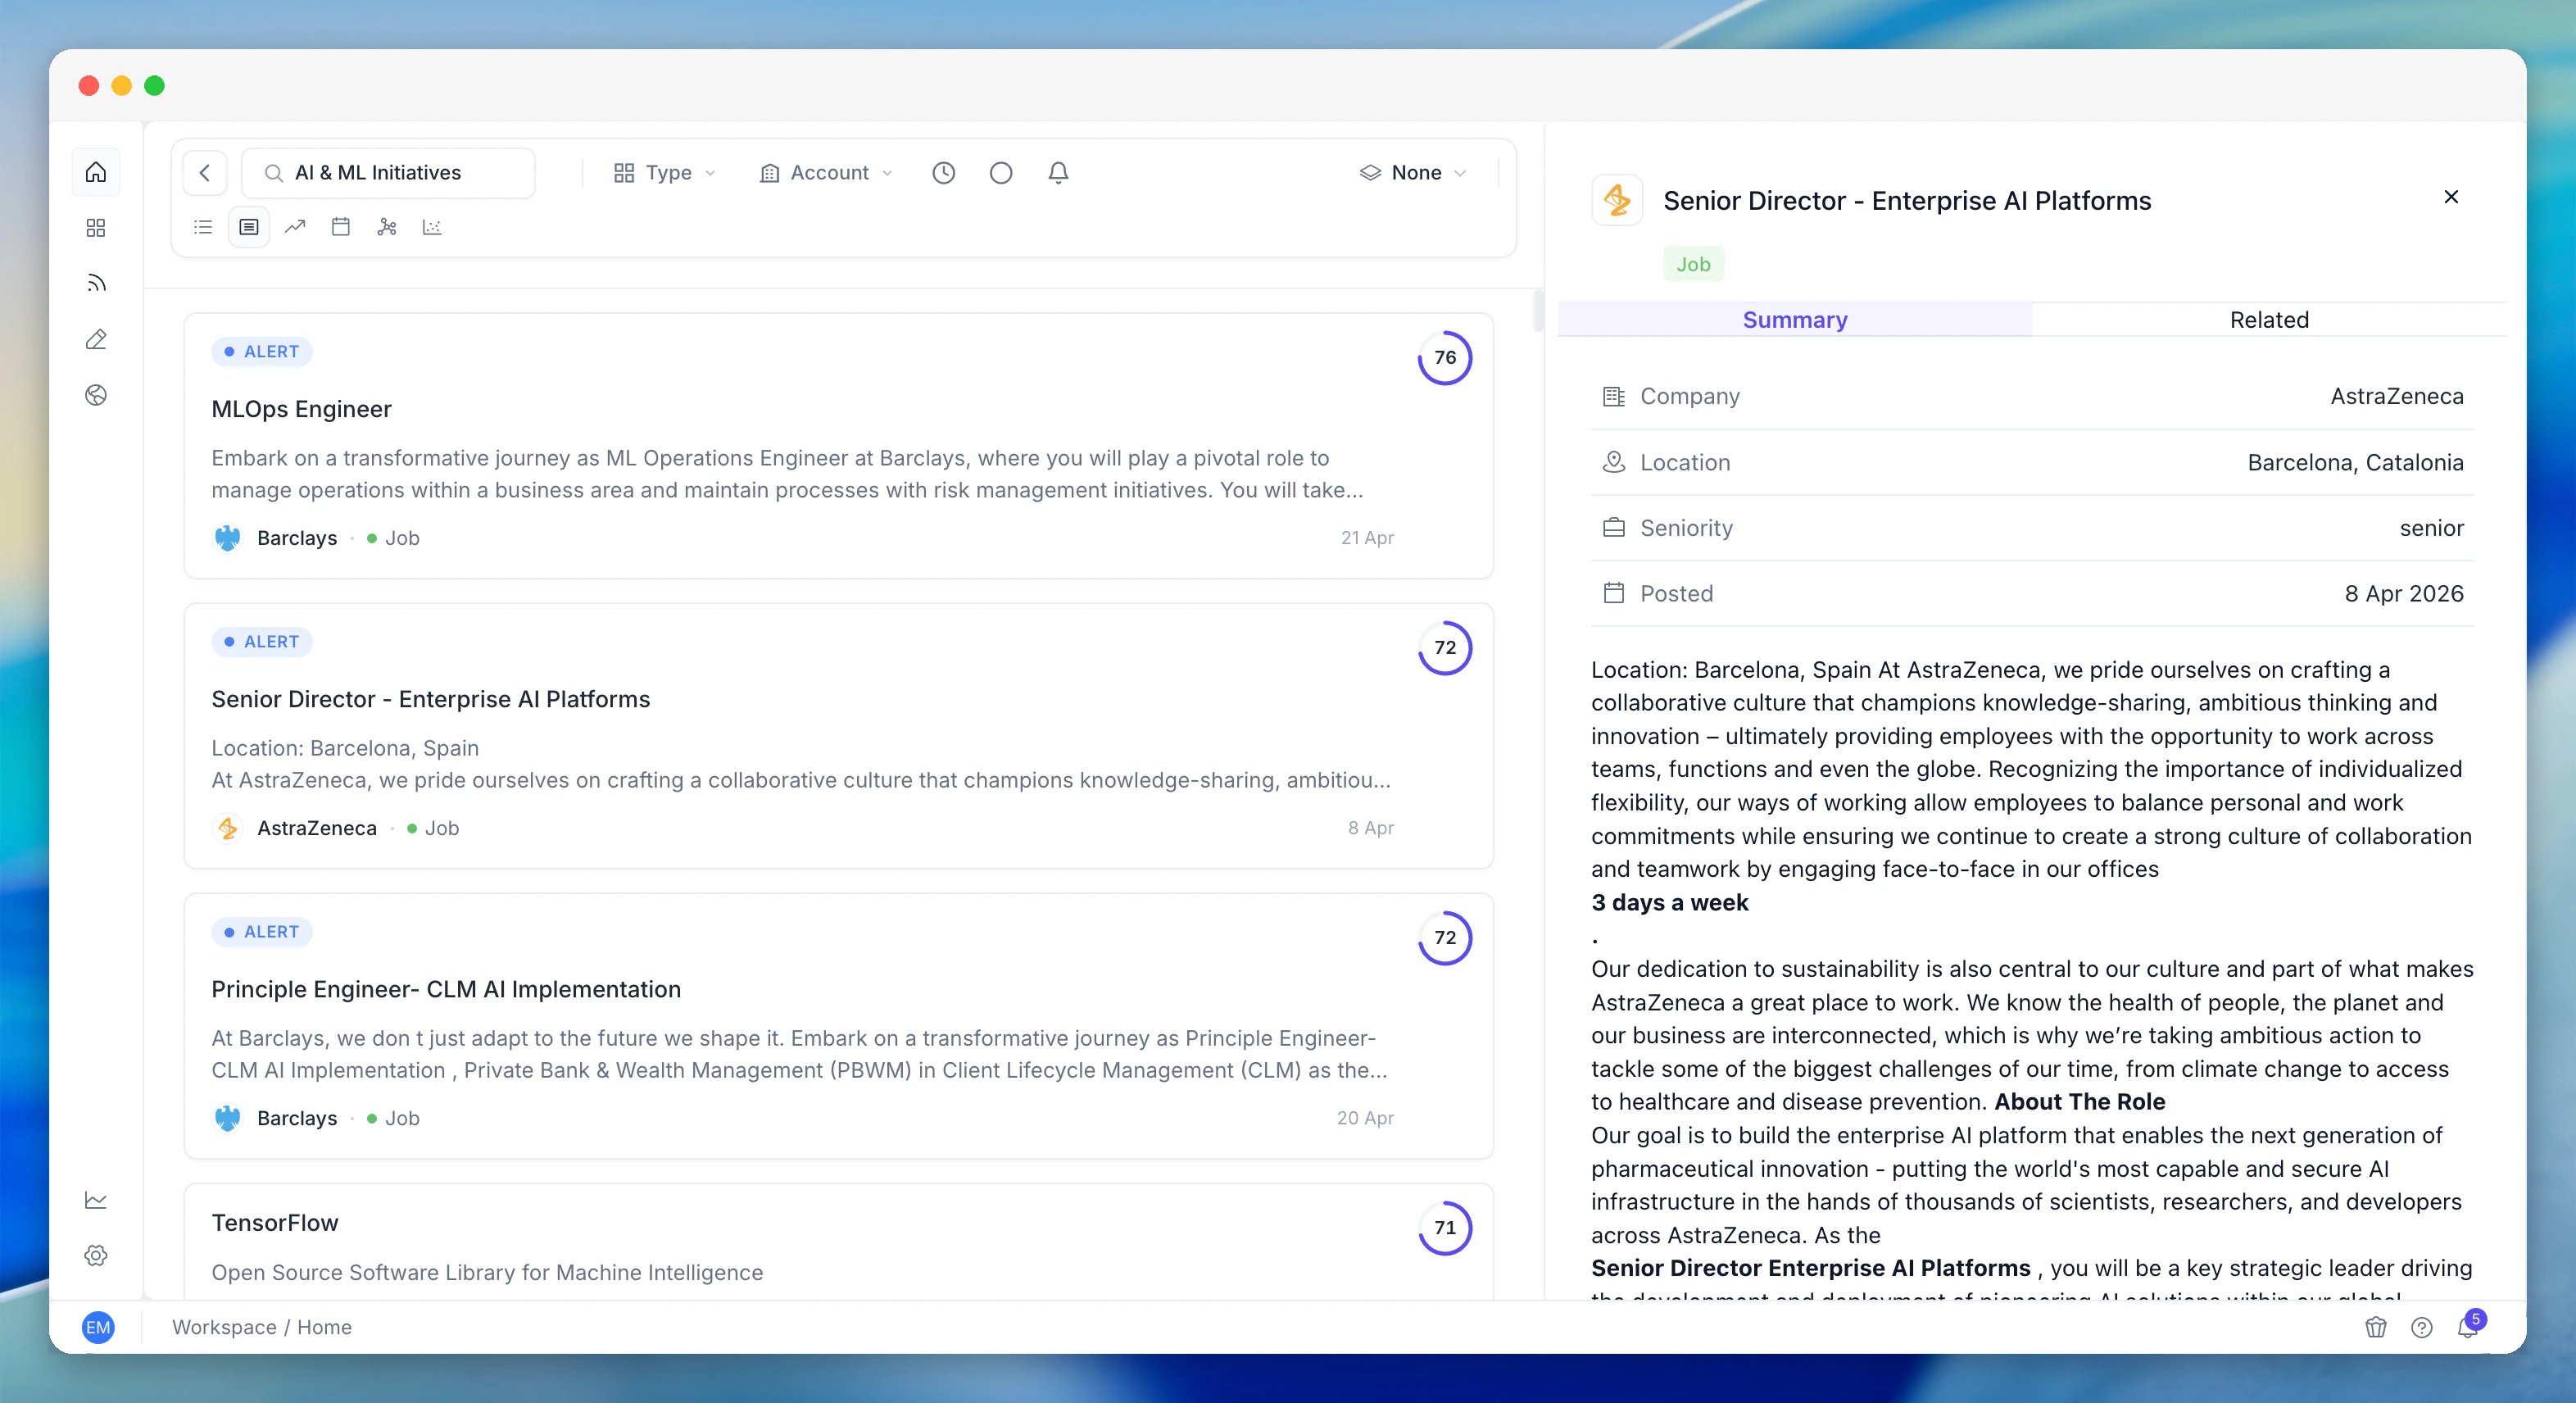Click the Barcelona, Catalonia location value
The height and width of the screenshot is (1403, 2576).
click(x=2355, y=462)
